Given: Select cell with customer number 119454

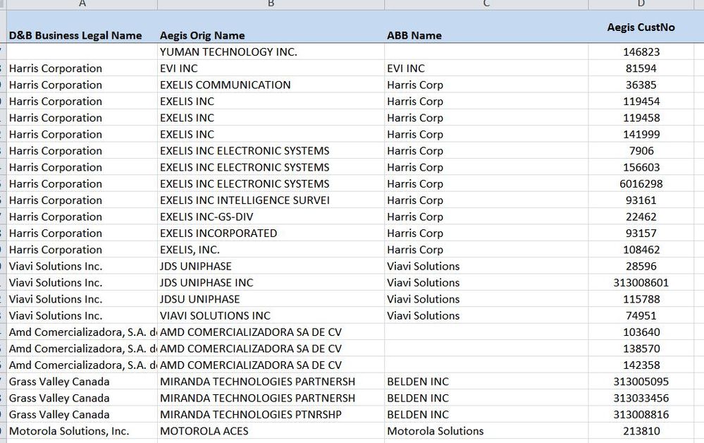Looking at the screenshot, I should pyautogui.click(x=641, y=101).
